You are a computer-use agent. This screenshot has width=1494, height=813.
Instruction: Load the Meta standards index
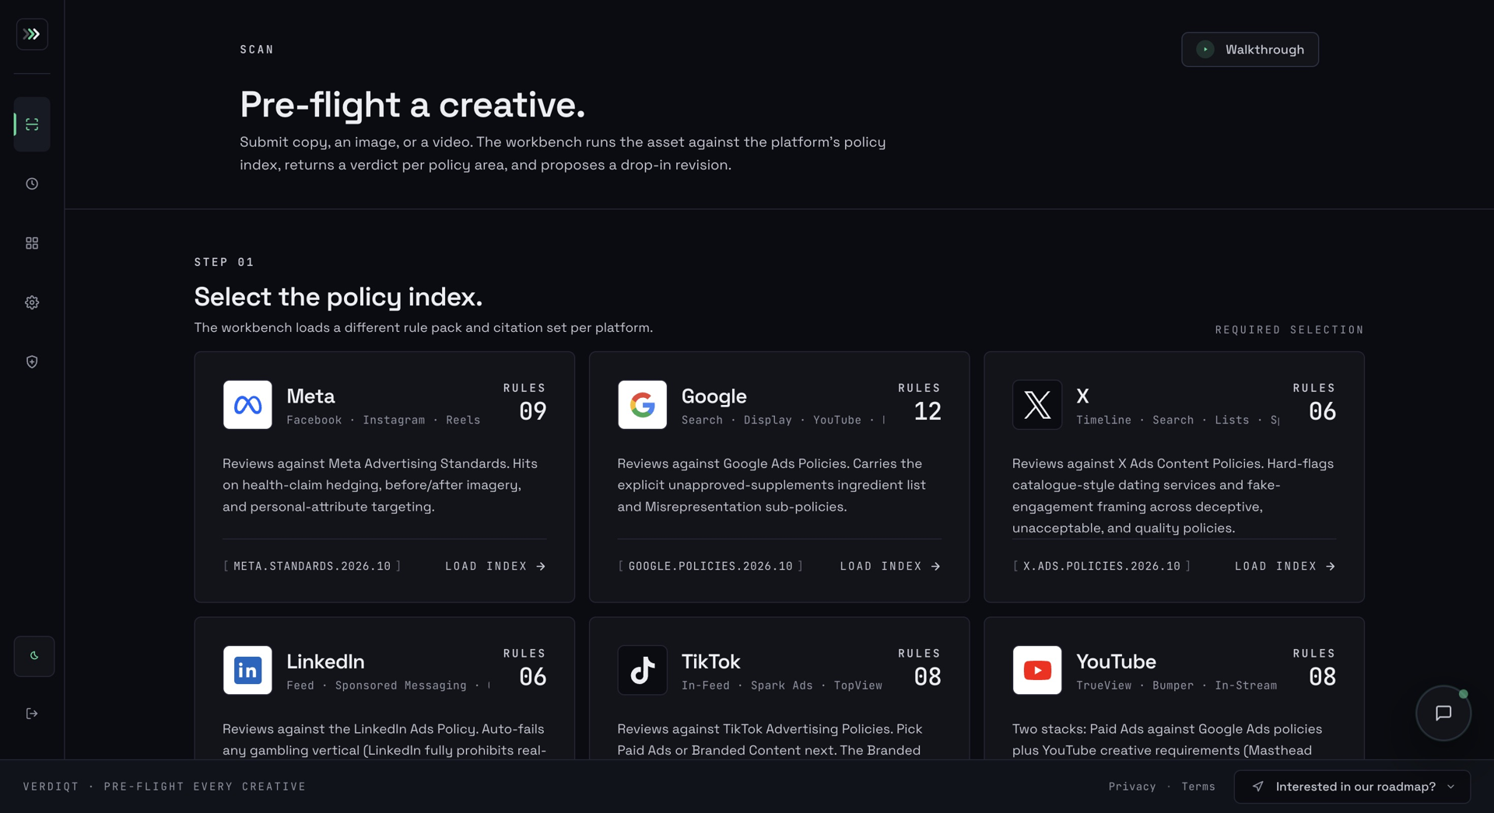pos(496,567)
